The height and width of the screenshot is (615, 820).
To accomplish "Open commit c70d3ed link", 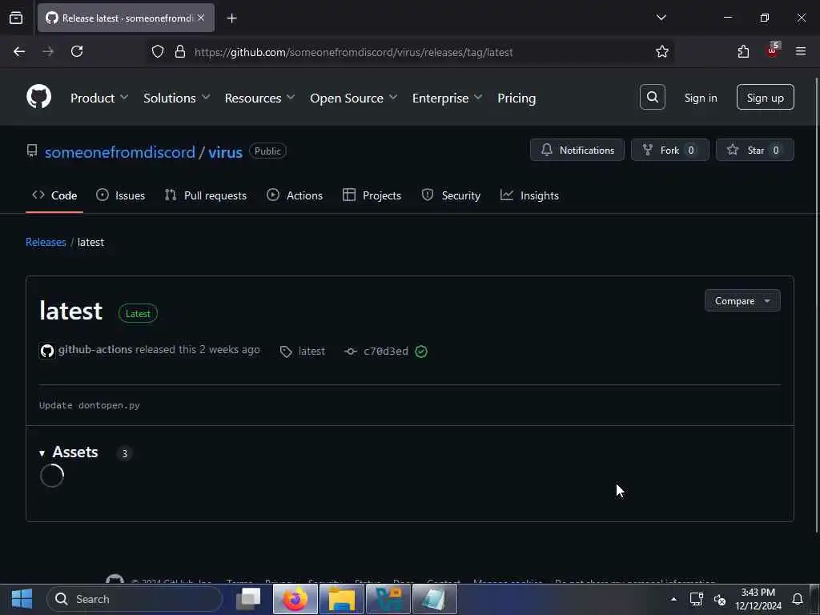I will click(x=386, y=352).
